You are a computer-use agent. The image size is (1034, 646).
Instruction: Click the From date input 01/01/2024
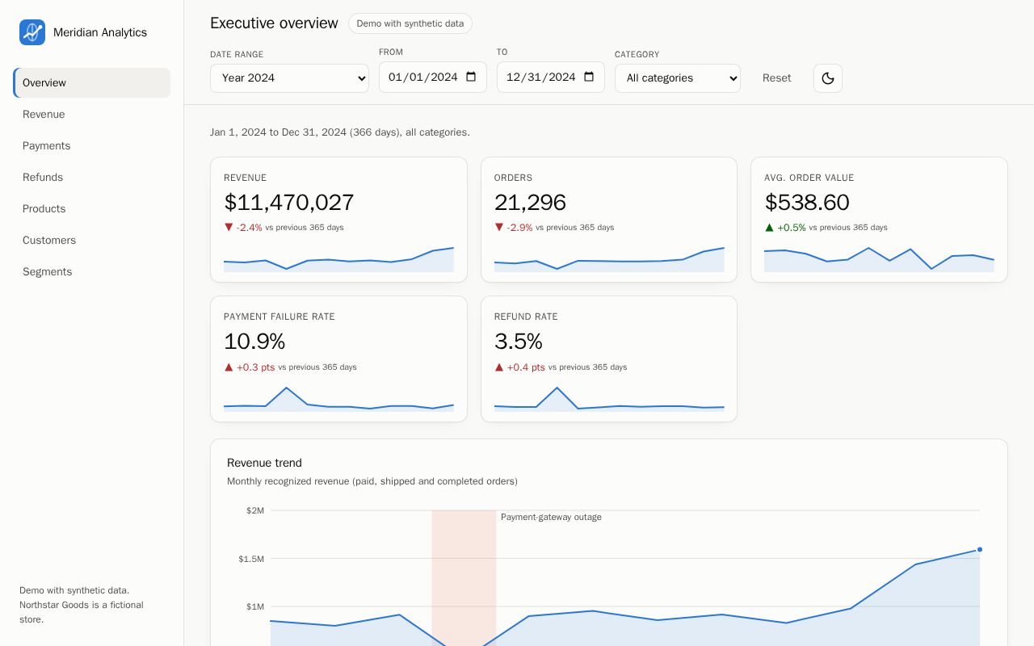coord(433,78)
